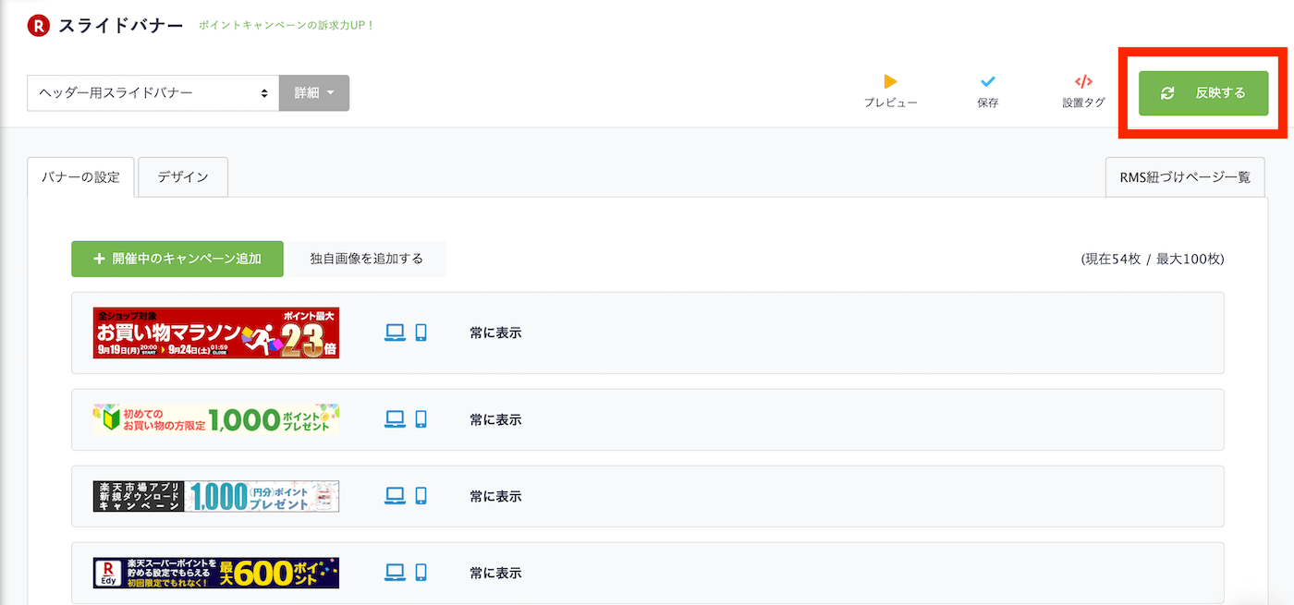The image size is (1294, 605).
Task: Click the refresh icon on 反映する
Action: tap(1167, 93)
